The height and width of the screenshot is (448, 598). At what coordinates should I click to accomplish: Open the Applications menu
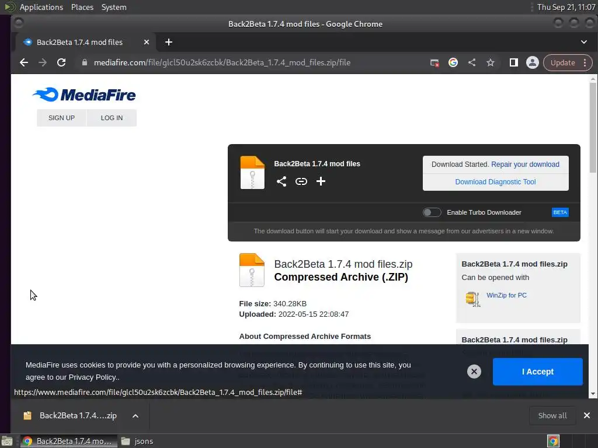coord(41,7)
